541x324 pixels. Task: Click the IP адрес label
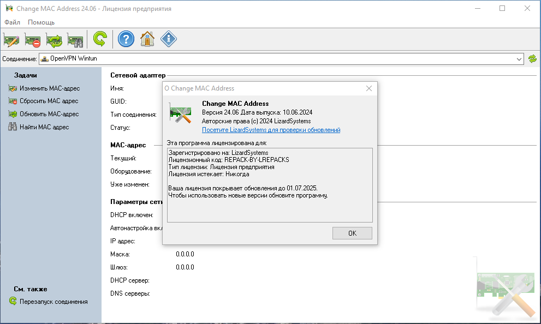pos(122,241)
